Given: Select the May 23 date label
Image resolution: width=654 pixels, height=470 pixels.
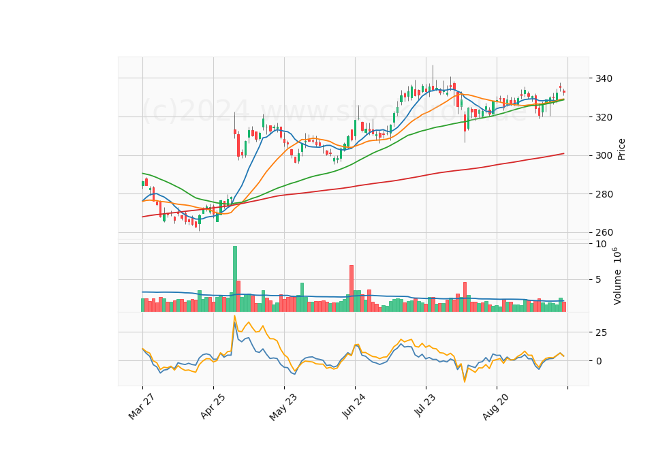Looking at the screenshot, I should [x=283, y=407].
